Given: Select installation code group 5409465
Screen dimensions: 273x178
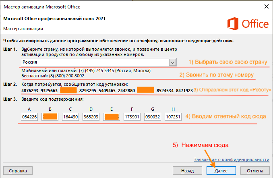Looking at the screenshot, I should 107,91.
